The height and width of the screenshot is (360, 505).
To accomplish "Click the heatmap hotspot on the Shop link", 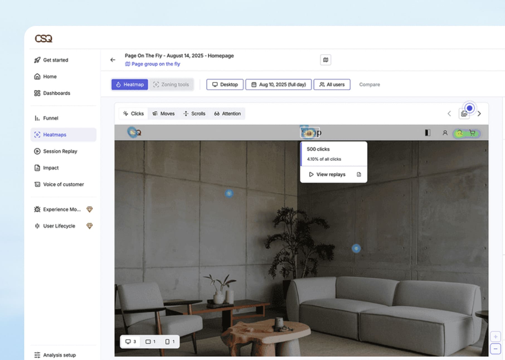I will [x=309, y=133].
